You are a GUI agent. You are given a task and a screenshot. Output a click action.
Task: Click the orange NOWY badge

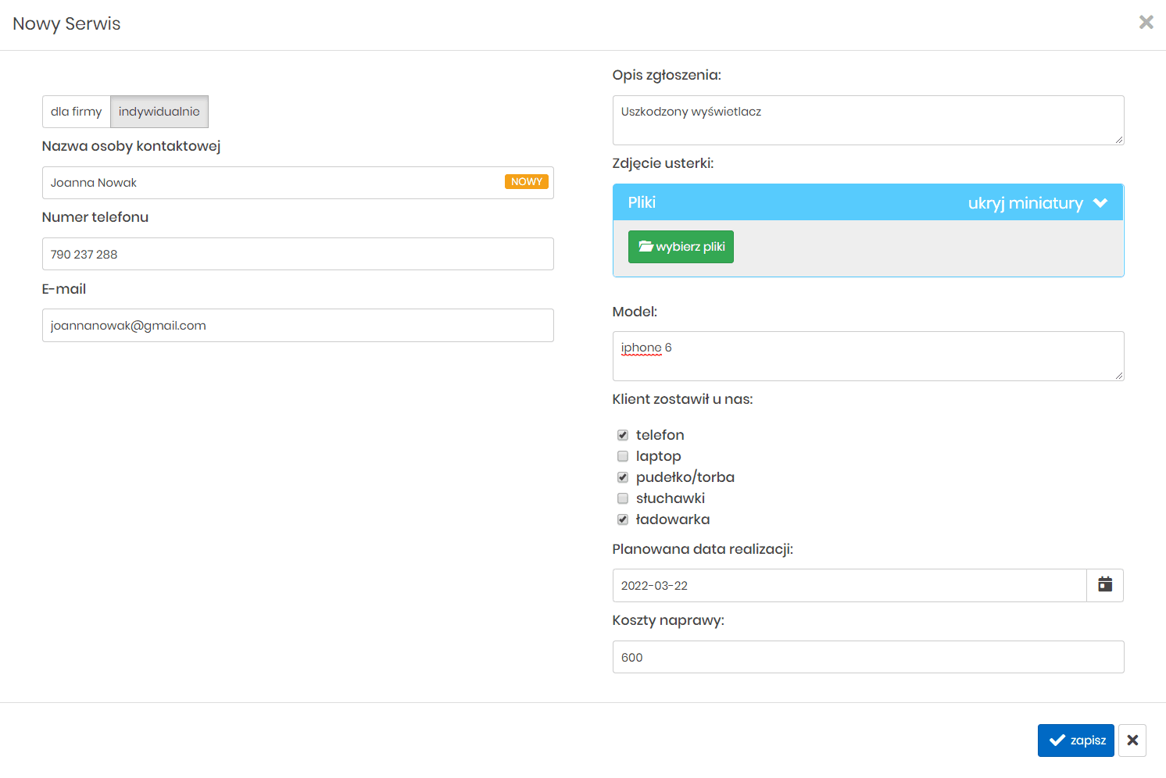pos(526,182)
